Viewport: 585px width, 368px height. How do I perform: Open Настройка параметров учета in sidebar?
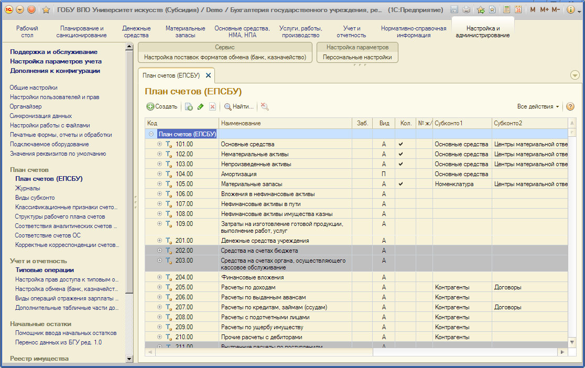(56, 61)
